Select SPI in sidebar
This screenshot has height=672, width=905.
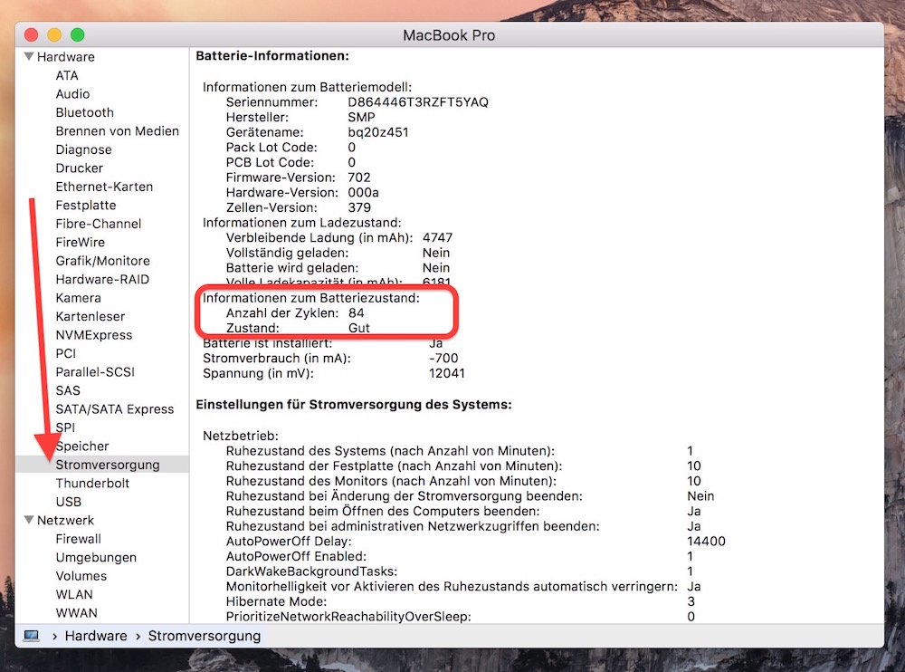pos(65,427)
